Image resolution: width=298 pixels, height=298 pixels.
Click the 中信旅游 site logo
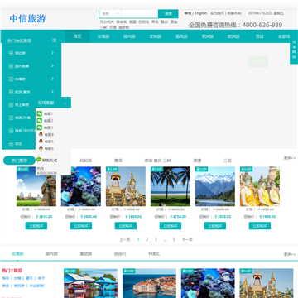tap(27, 18)
